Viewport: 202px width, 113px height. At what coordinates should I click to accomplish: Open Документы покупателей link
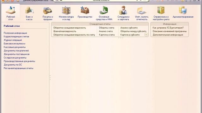[x=16, y=51]
